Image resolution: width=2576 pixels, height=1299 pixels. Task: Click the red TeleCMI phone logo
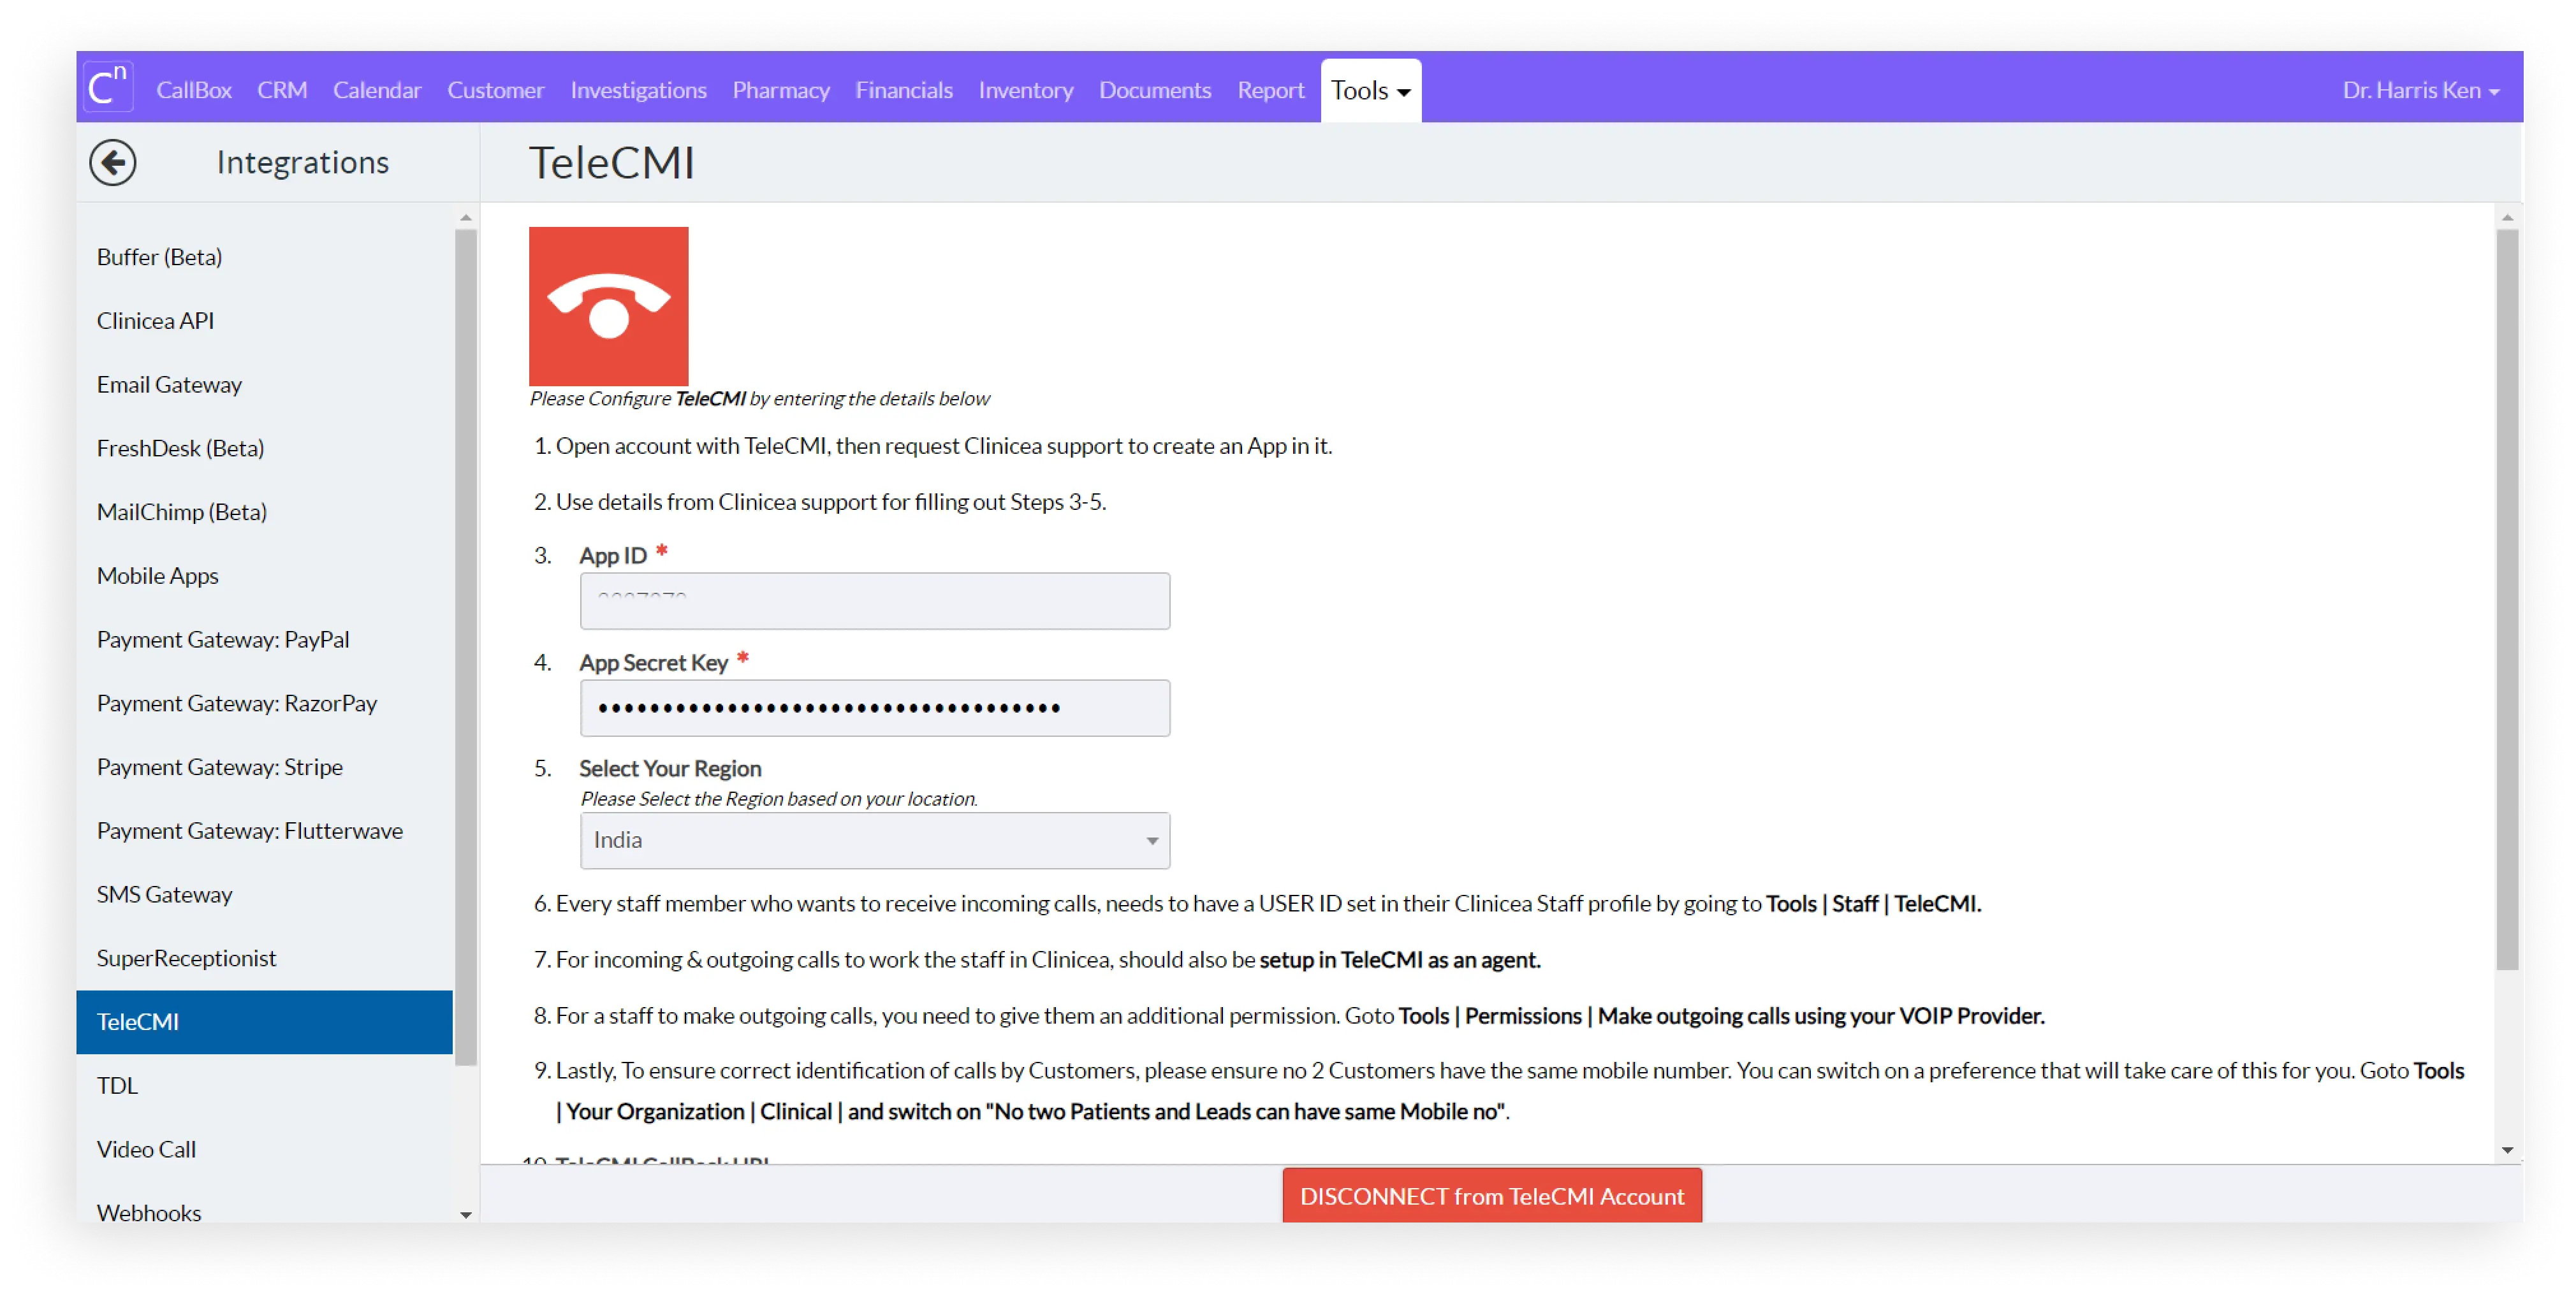pyautogui.click(x=608, y=306)
